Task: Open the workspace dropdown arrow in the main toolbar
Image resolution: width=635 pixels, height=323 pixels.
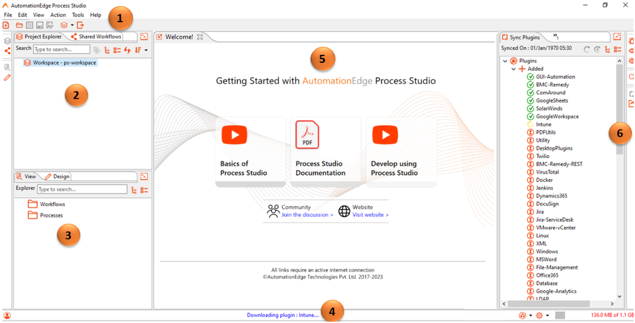Action: coord(72,25)
